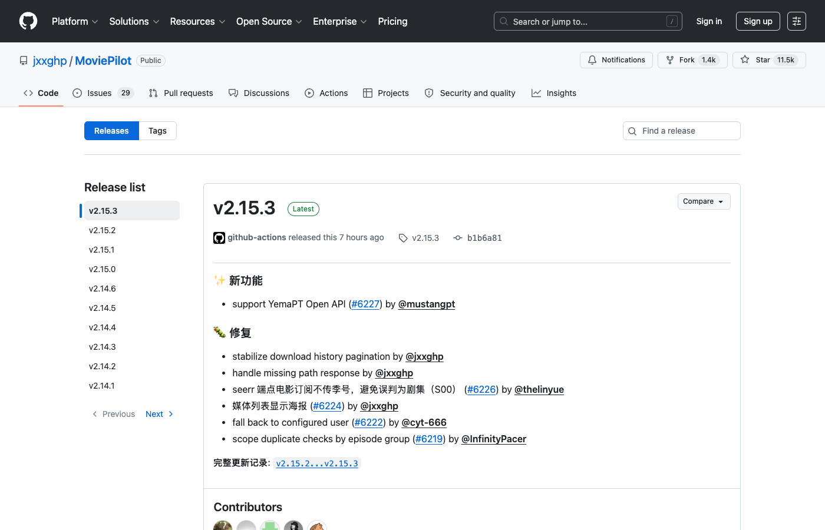The height and width of the screenshot is (530, 825).
Task: Expand the Solutions menu
Action: 134,21
